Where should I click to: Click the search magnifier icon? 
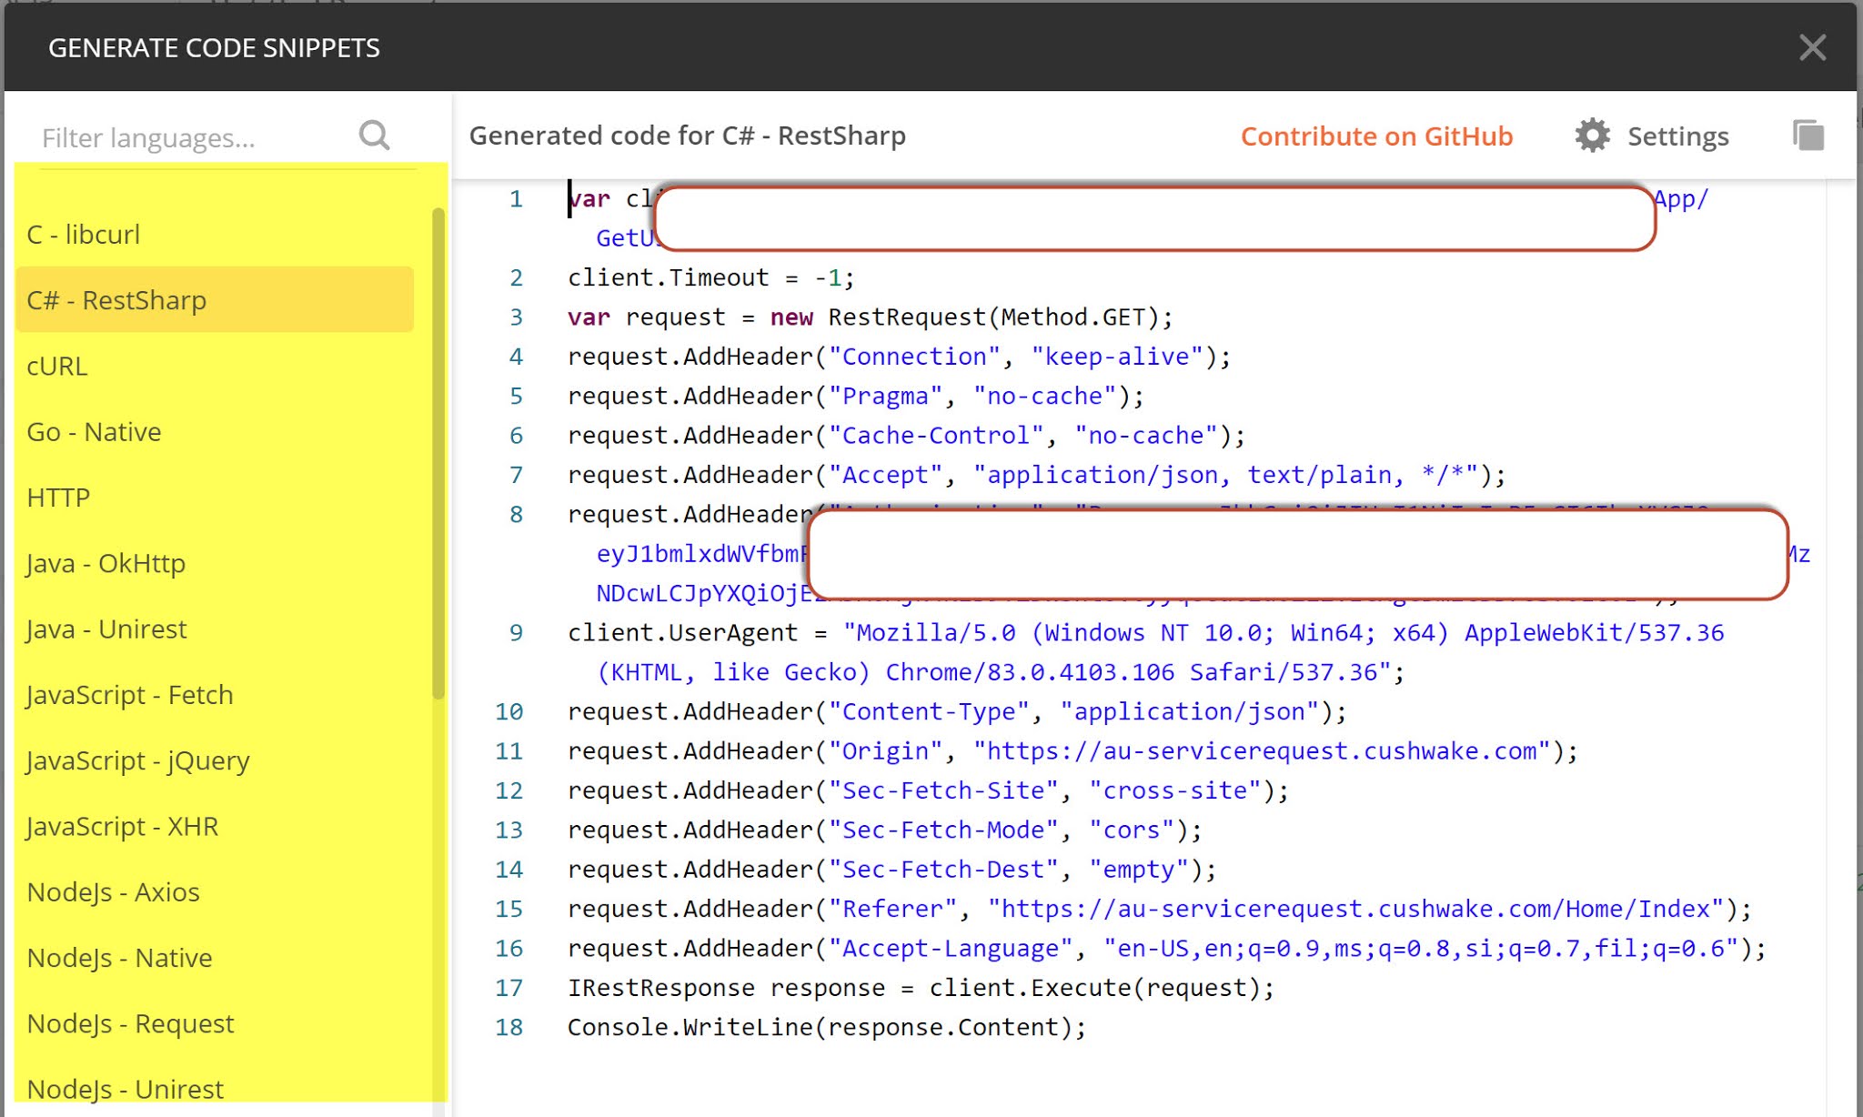pos(374,136)
